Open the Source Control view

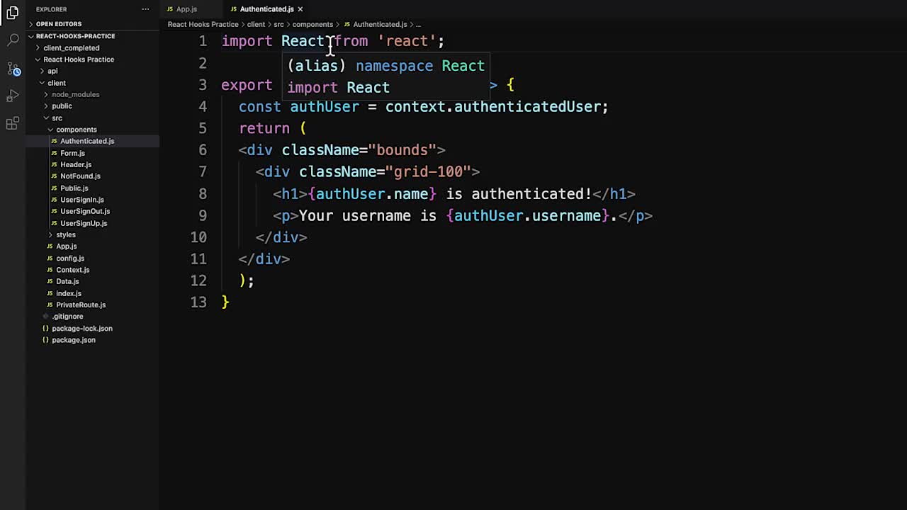pos(13,69)
